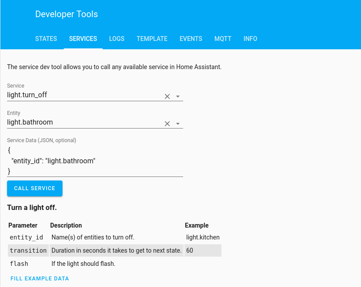Select the Services tab
The height and width of the screenshot is (287, 361).
click(83, 39)
